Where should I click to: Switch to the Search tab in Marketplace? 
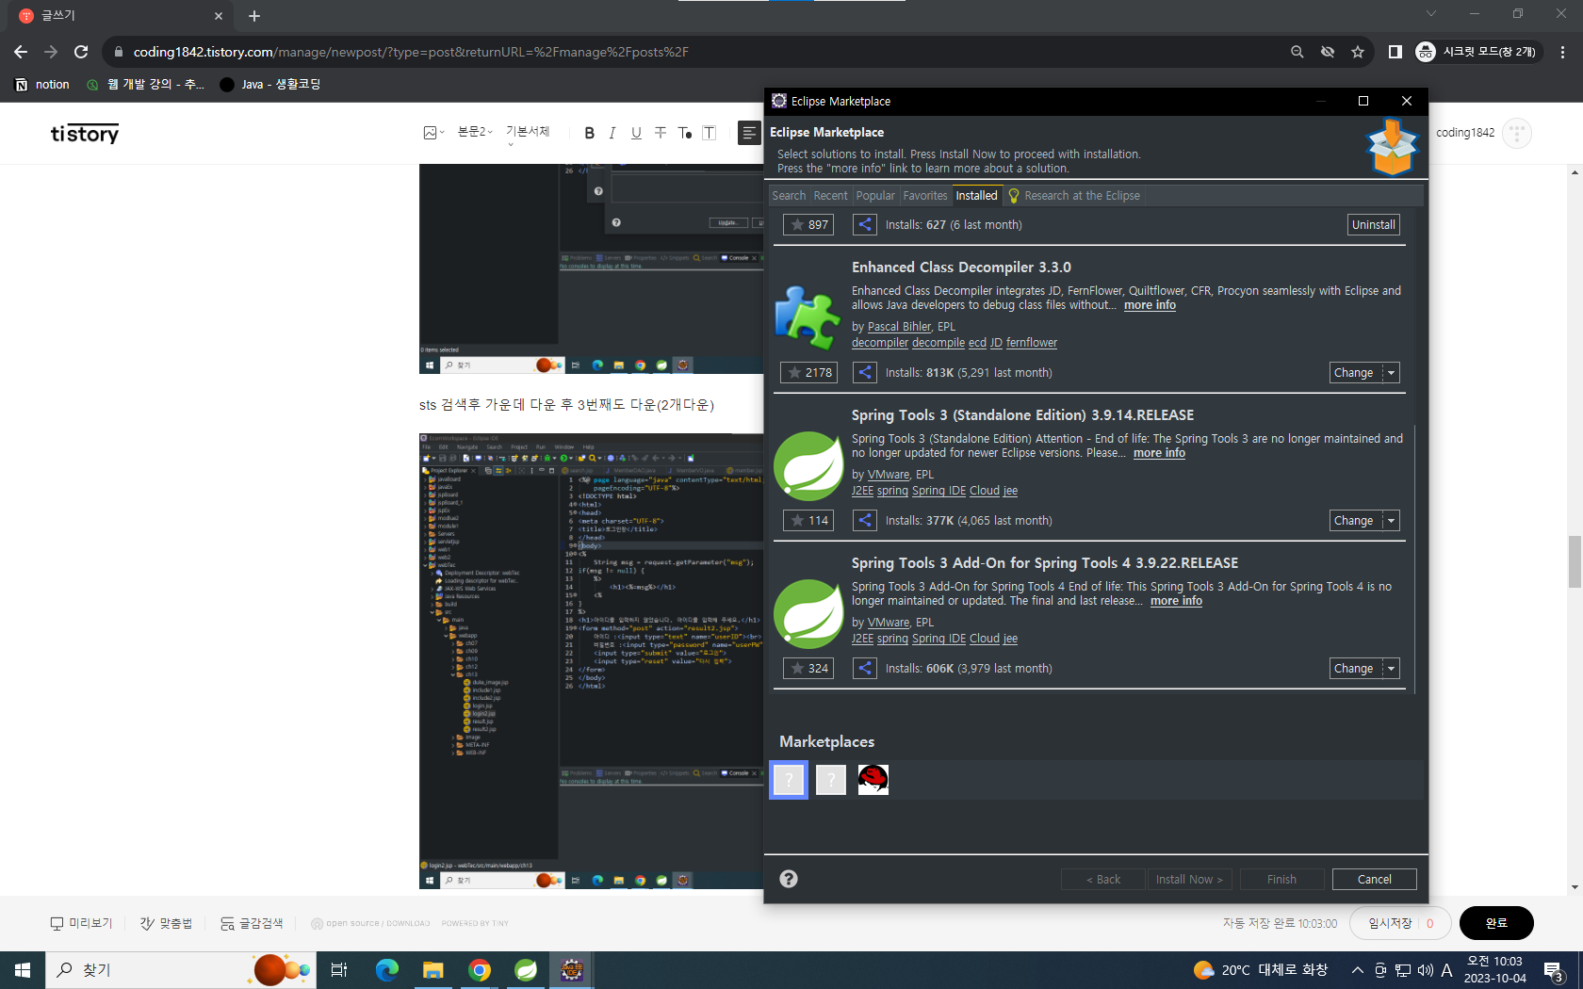[789, 196]
